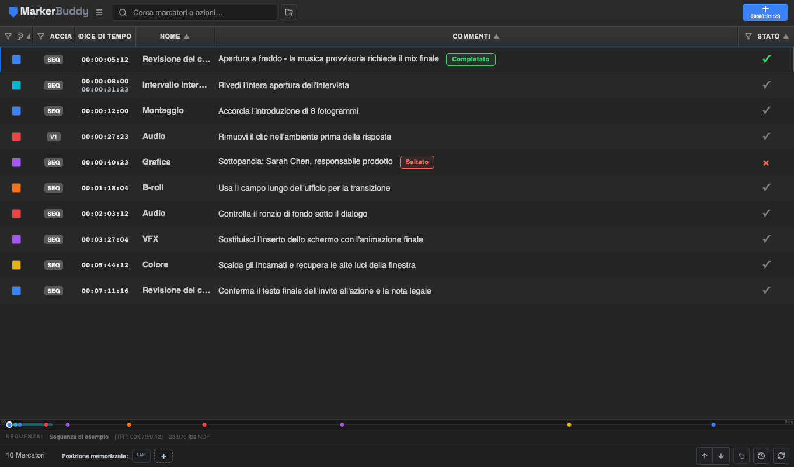
Task: Click the orange B-roll marker on the timeline
Action: [129, 424]
